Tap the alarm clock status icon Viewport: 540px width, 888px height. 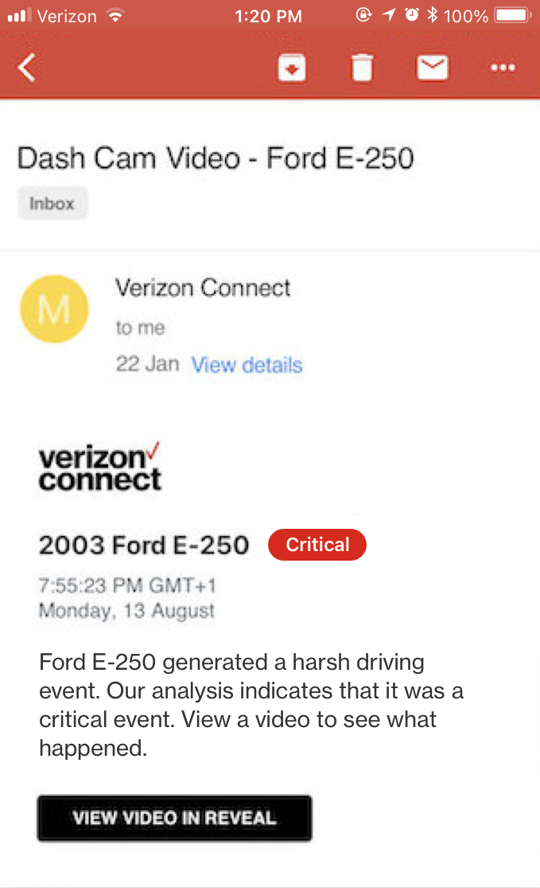(410, 14)
